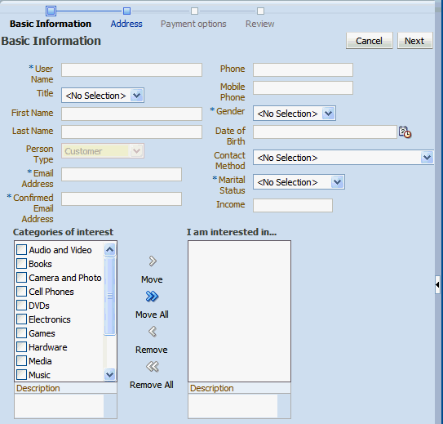Click the Review train step square
Image resolution: width=443 pixels, height=424 pixels.
click(260, 11)
